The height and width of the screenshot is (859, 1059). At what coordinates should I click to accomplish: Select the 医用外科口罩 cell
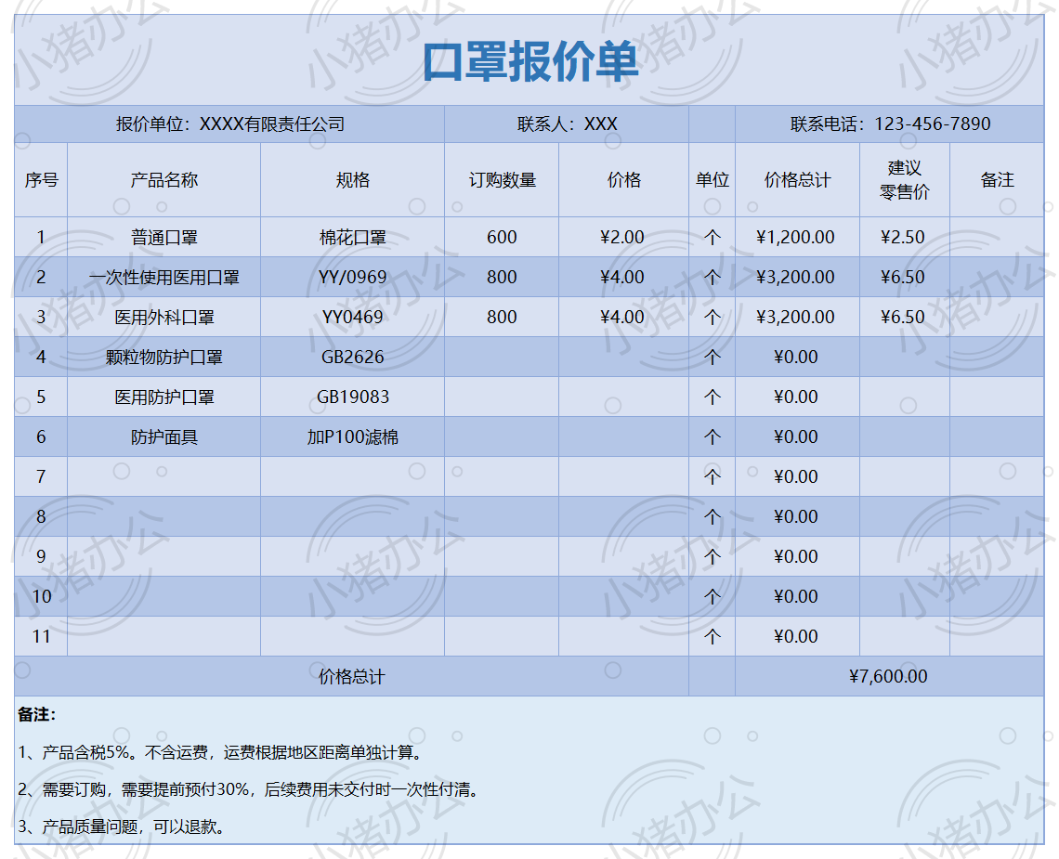click(164, 317)
